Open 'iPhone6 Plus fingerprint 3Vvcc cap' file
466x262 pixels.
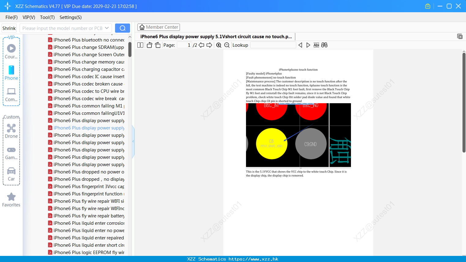point(86,187)
